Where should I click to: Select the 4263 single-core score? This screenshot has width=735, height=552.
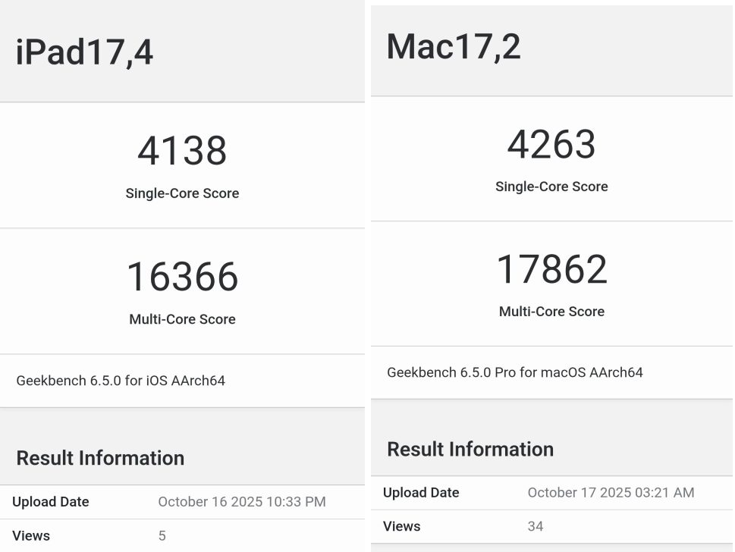pos(551,144)
